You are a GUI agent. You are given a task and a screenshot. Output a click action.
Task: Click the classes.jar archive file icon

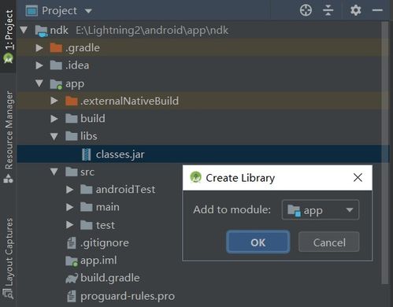tap(87, 154)
